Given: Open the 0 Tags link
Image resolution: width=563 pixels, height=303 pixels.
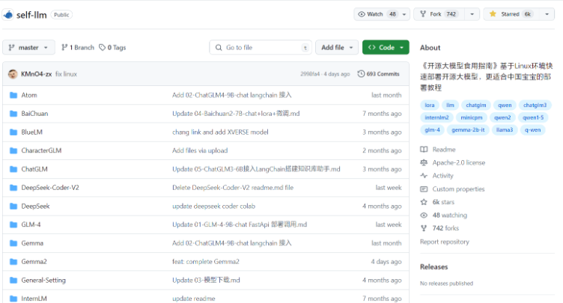Looking at the screenshot, I should (112, 47).
